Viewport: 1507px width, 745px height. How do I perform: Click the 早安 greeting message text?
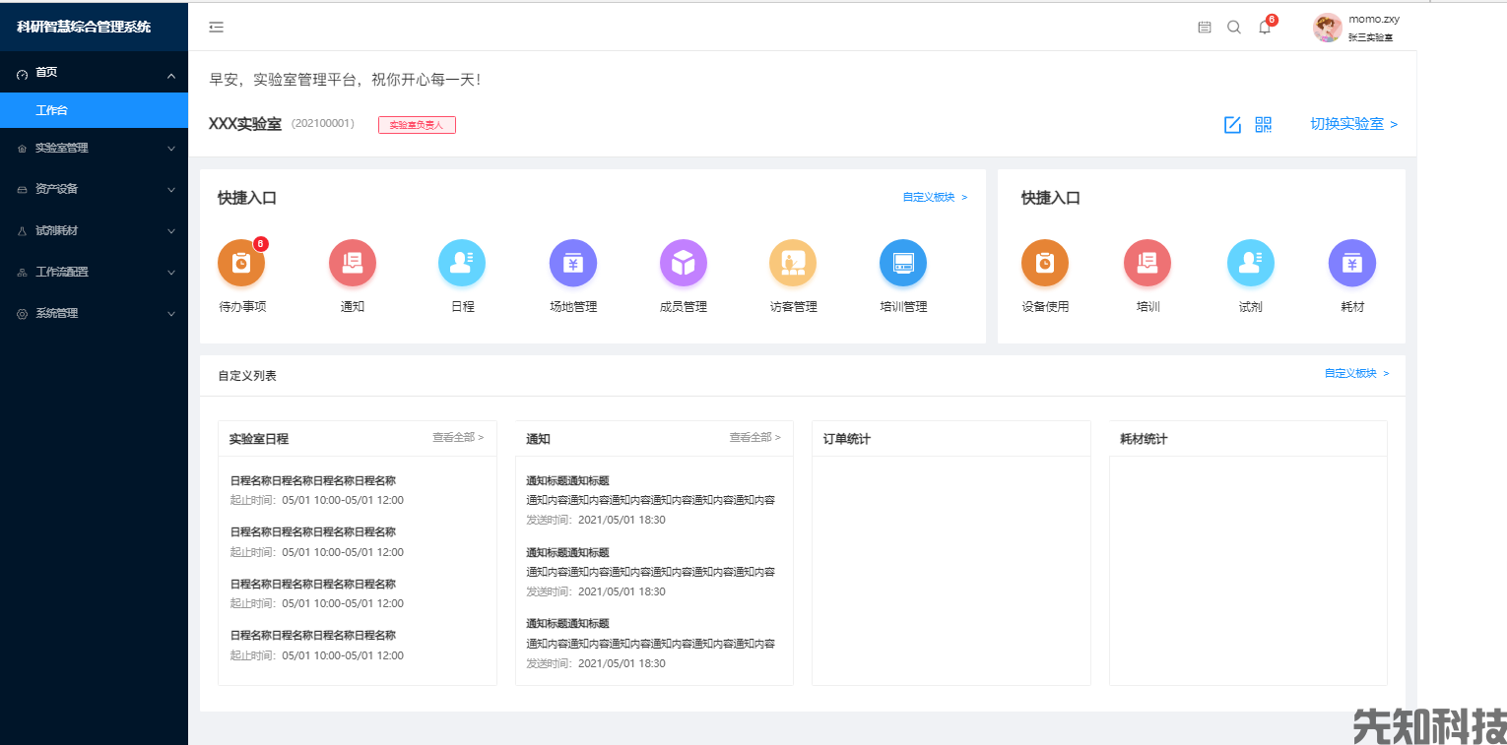tap(345, 79)
